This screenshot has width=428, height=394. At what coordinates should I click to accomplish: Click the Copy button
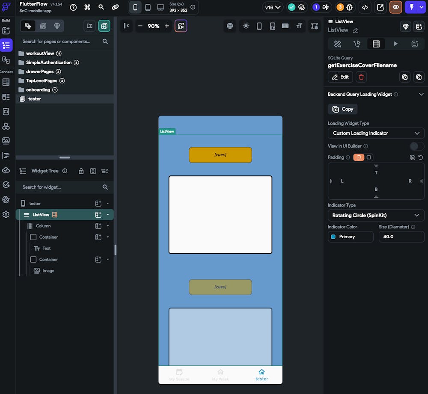click(x=342, y=109)
